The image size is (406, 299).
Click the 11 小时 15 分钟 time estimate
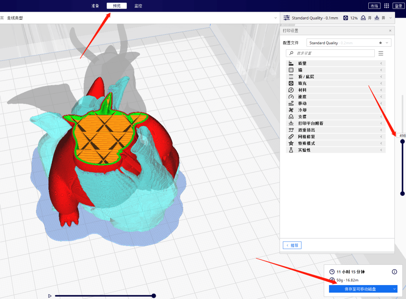tap(350, 272)
